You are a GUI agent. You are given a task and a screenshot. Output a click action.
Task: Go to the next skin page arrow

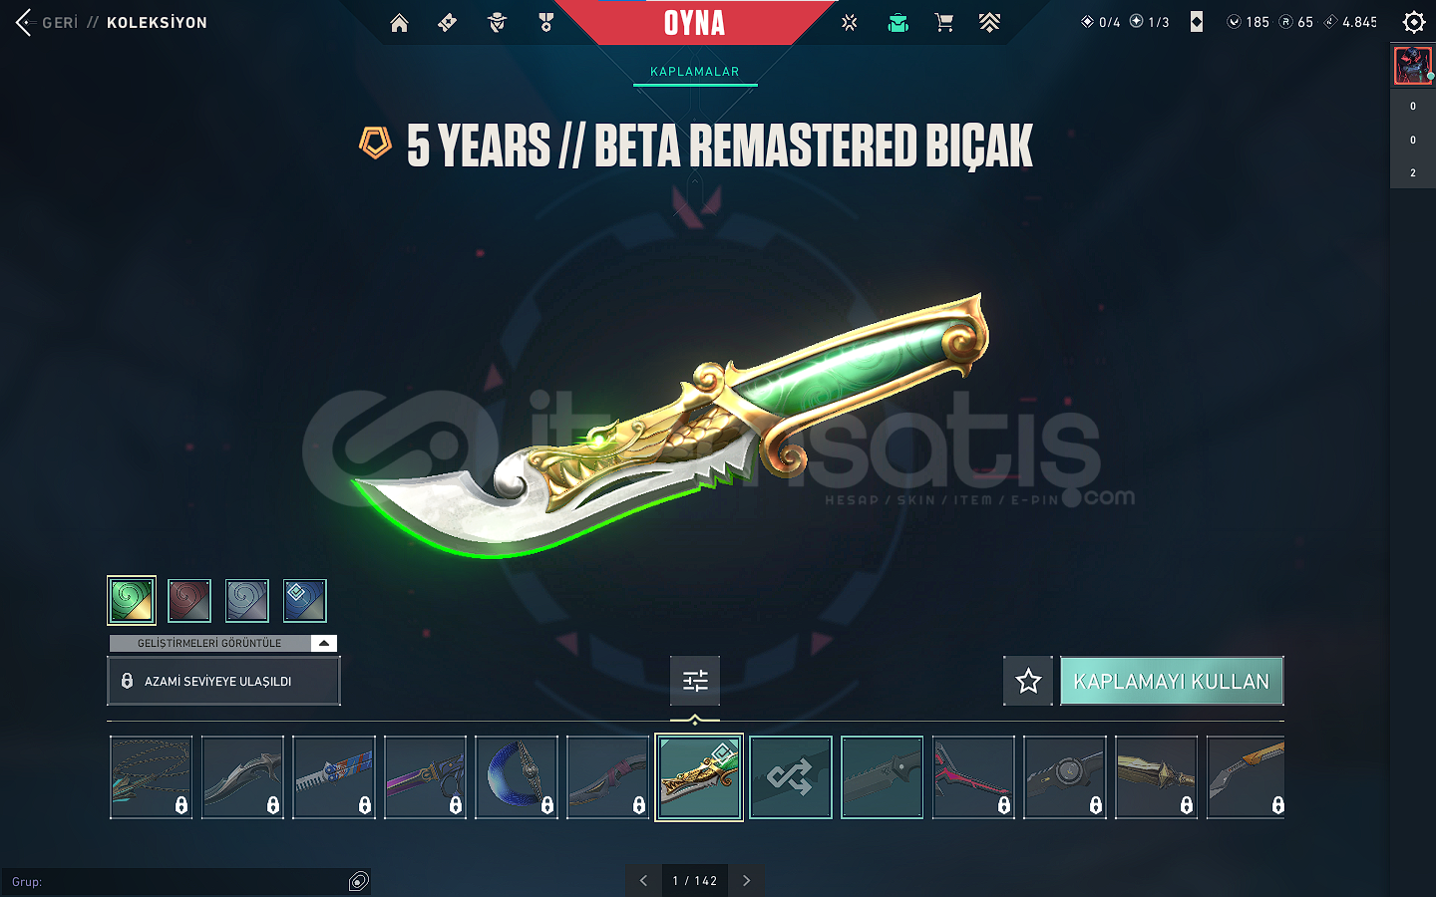746,880
